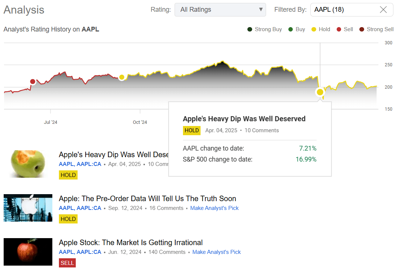This screenshot has width=400, height=270.
Task: Select the Apple Pre-Order Data article headline
Action: tap(147, 198)
